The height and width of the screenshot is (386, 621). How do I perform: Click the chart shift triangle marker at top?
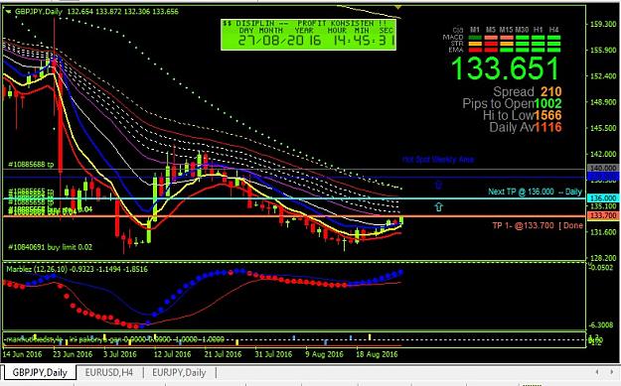click(398, 7)
